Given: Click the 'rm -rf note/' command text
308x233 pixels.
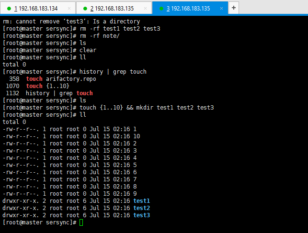Looking at the screenshot, I should pyautogui.click(x=100, y=36).
